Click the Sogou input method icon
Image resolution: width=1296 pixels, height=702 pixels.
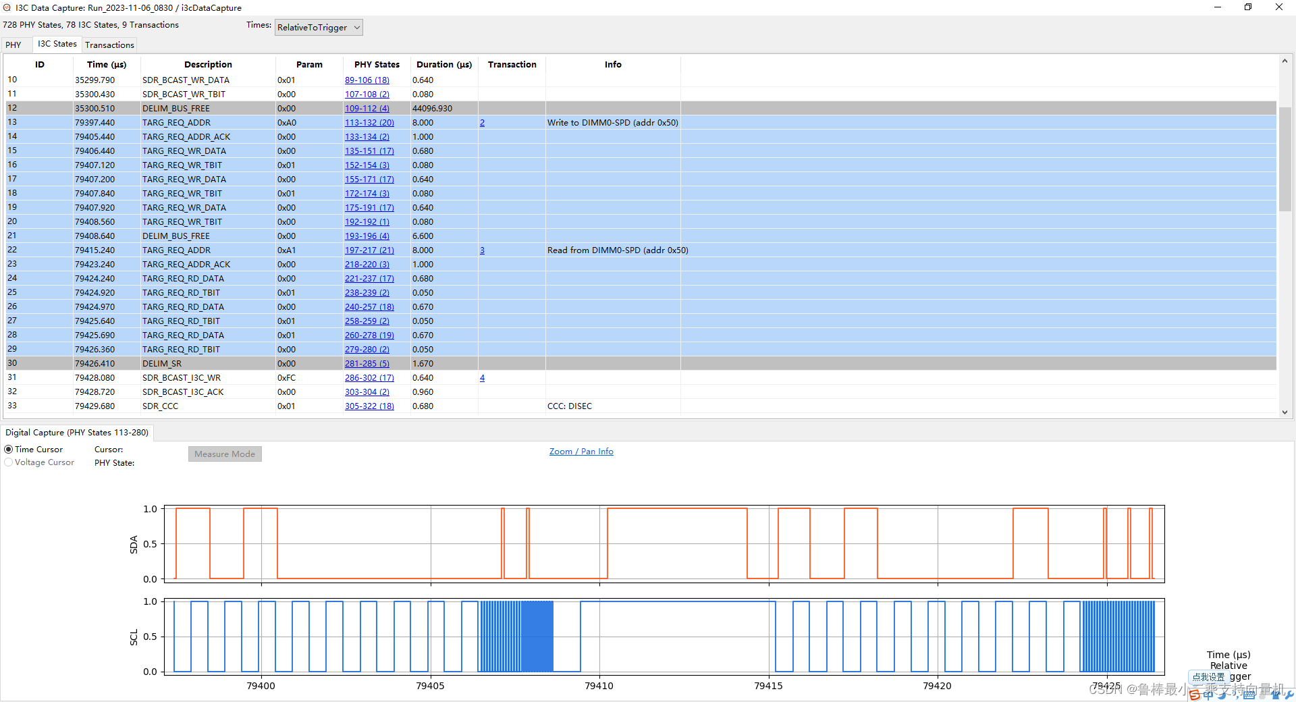click(1195, 695)
